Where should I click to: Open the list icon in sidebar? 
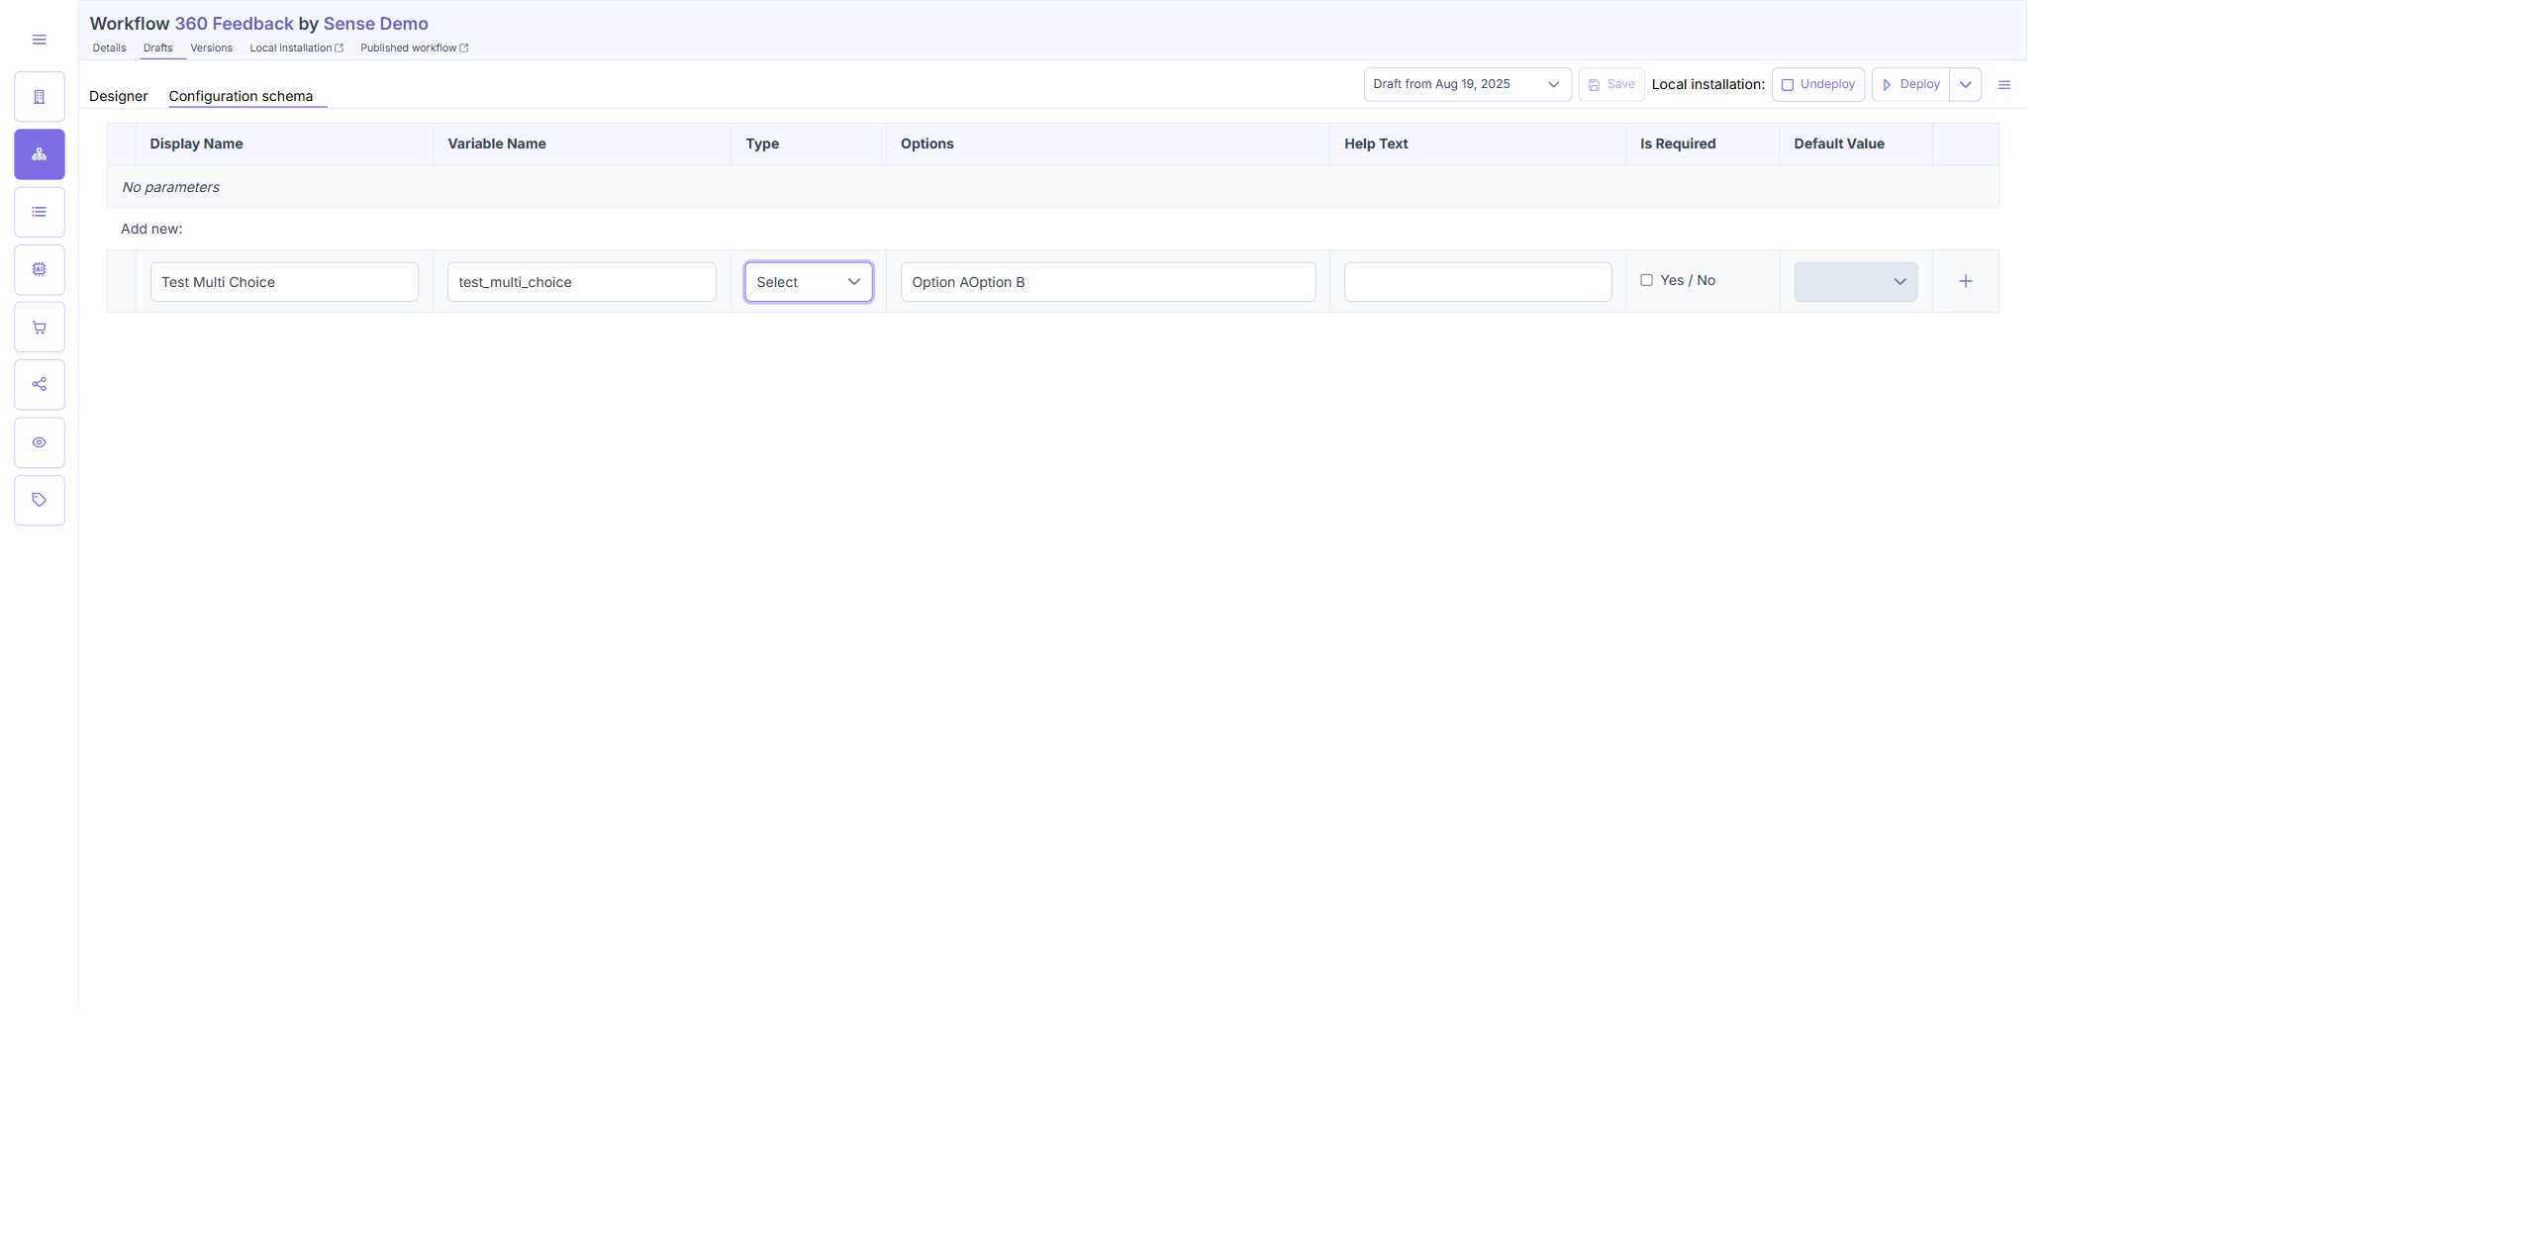[x=40, y=212]
